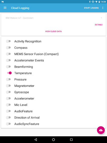Tap the pink cloud disconnect floating button
Screen dimensions: 107x143
pos(101,130)
